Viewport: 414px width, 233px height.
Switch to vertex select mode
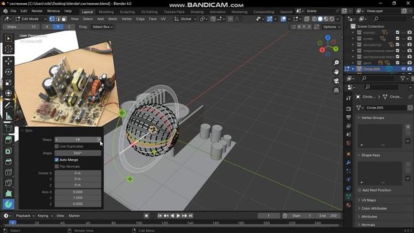click(x=52, y=19)
